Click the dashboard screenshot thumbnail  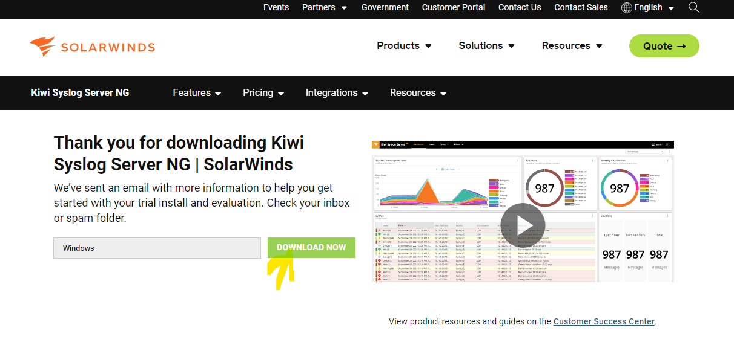tap(523, 211)
